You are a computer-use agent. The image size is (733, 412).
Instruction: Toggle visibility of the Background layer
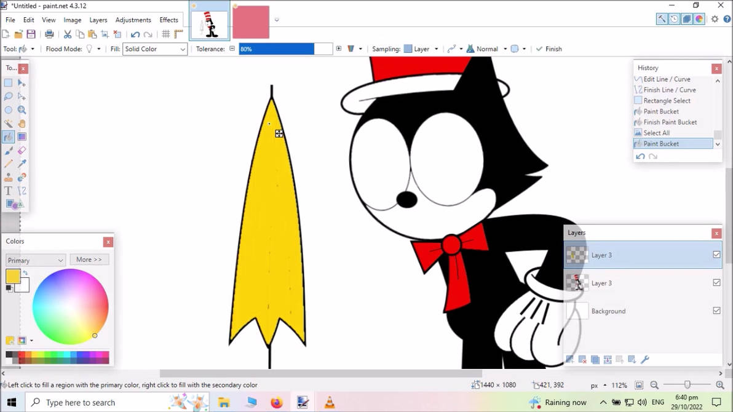716,311
